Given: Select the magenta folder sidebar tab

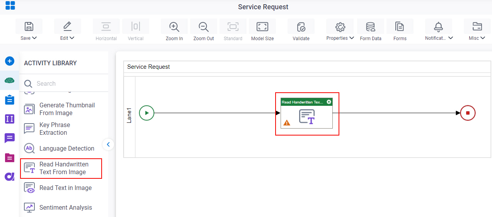Looking at the screenshot, I should coord(10,157).
